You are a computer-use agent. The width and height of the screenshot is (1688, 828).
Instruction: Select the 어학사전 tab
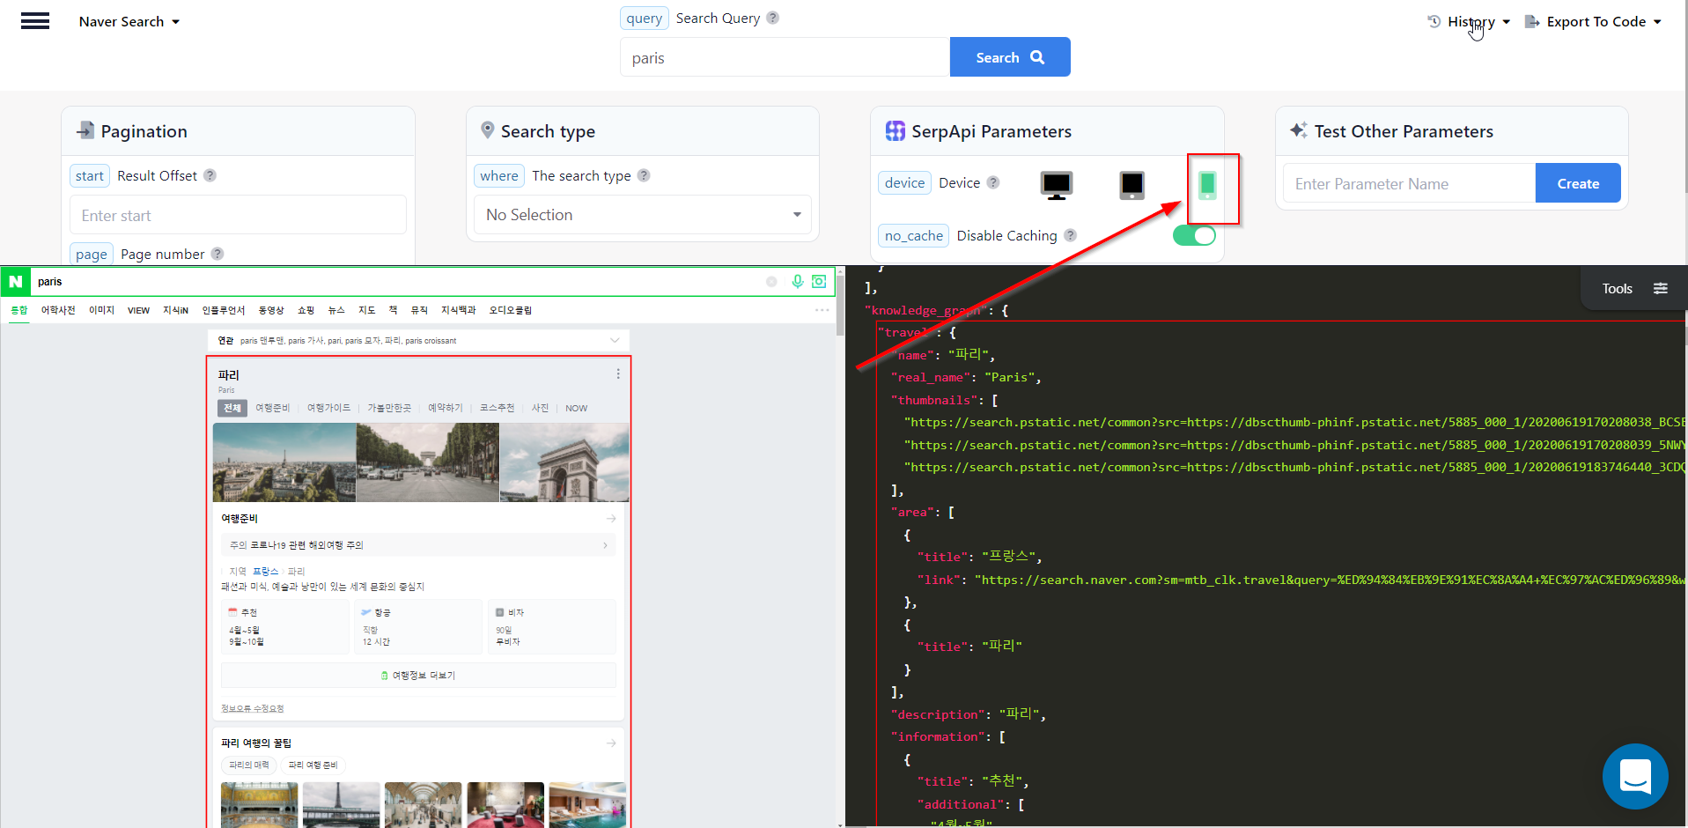tap(58, 310)
